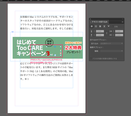
Task: Toggle the link-all-offsets chain icon
Action: click(107, 33)
